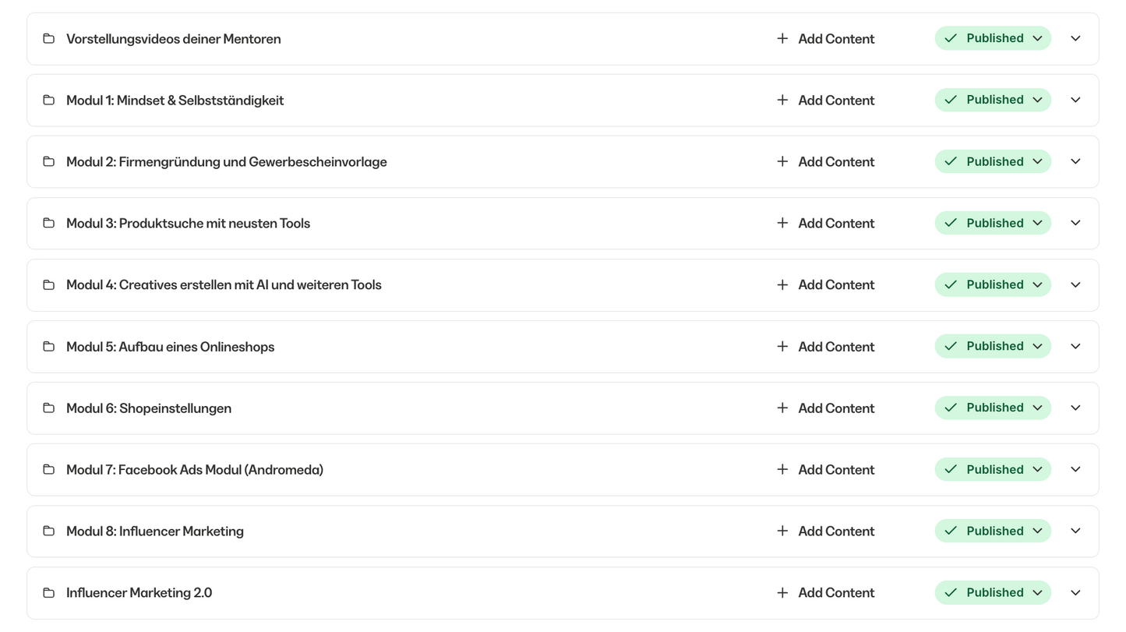Add Content to Modul 7 Facebook Ads
This screenshot has height=632, width=1126.
coord(826,469)
